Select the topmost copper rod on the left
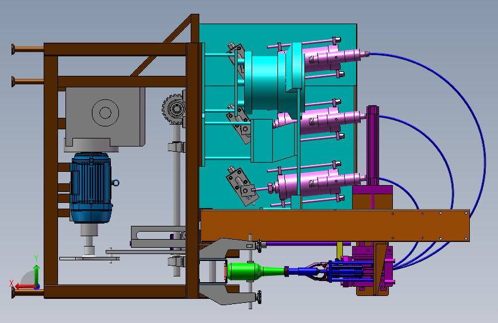 pyautogui.click(x=28, y=49)
